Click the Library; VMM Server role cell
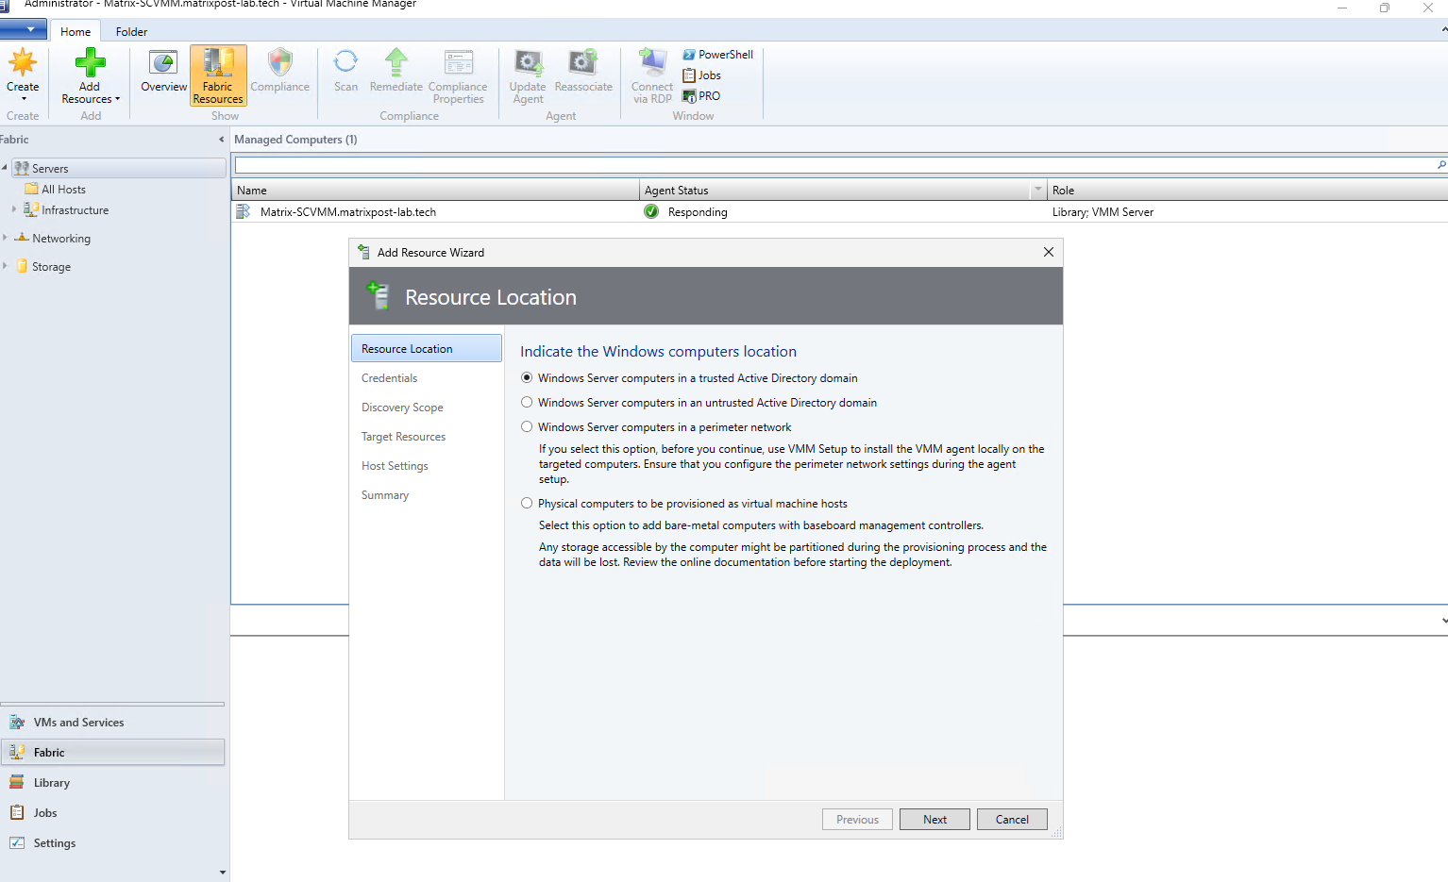 [x=1103, y=211]
